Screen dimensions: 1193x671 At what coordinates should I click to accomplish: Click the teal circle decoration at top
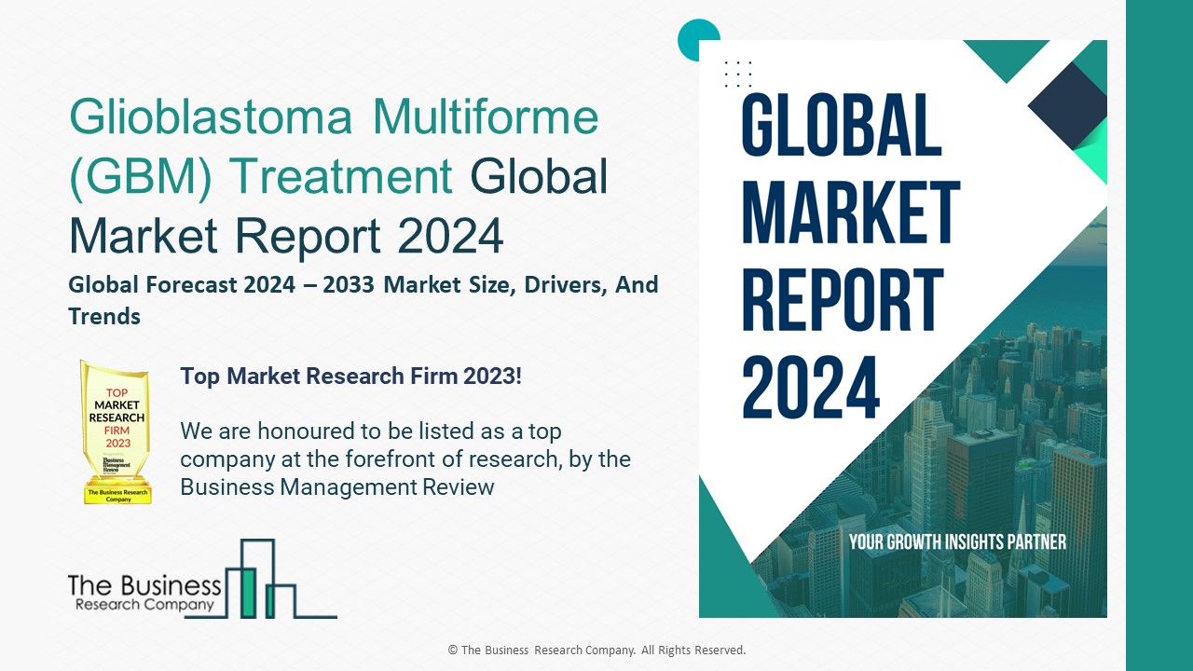[698, 39]
